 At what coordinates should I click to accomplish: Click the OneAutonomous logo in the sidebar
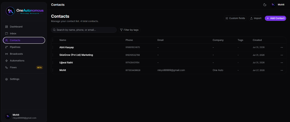point(25,11)
